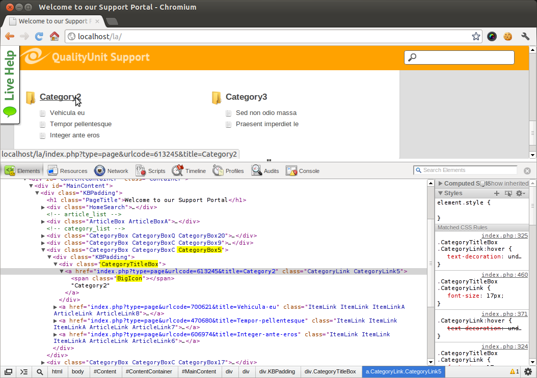The height and width of the screenshot is (378, 537).
Task: Expand the Vehicula-eu anchor node
Action: coord(56,307)
